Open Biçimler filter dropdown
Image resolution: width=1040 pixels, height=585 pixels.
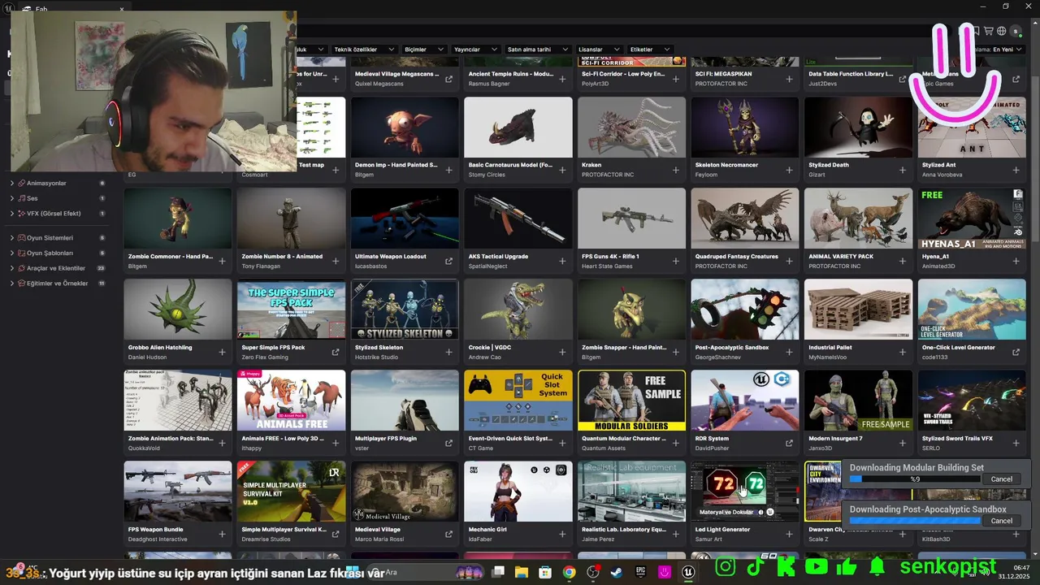(x=425, y=50)
